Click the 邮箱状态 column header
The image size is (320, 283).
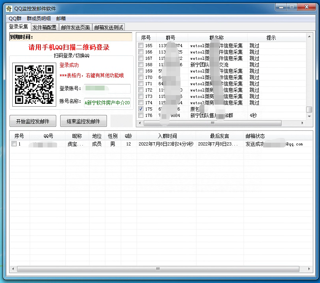tap(278, 136)
